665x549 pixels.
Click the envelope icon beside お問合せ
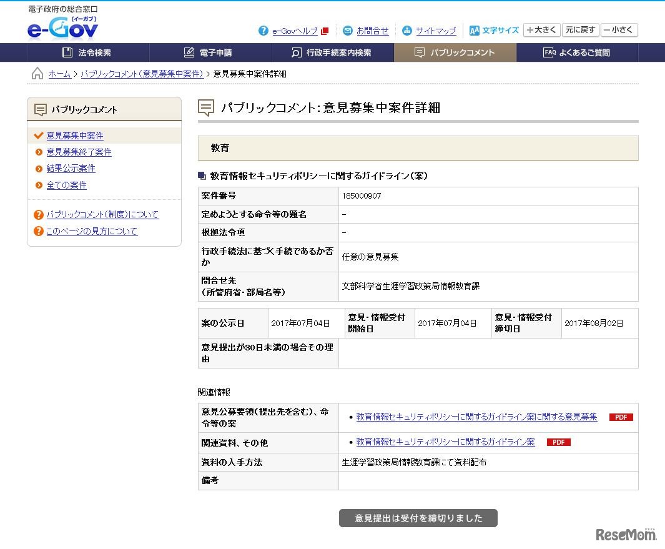tap(348, 31)
